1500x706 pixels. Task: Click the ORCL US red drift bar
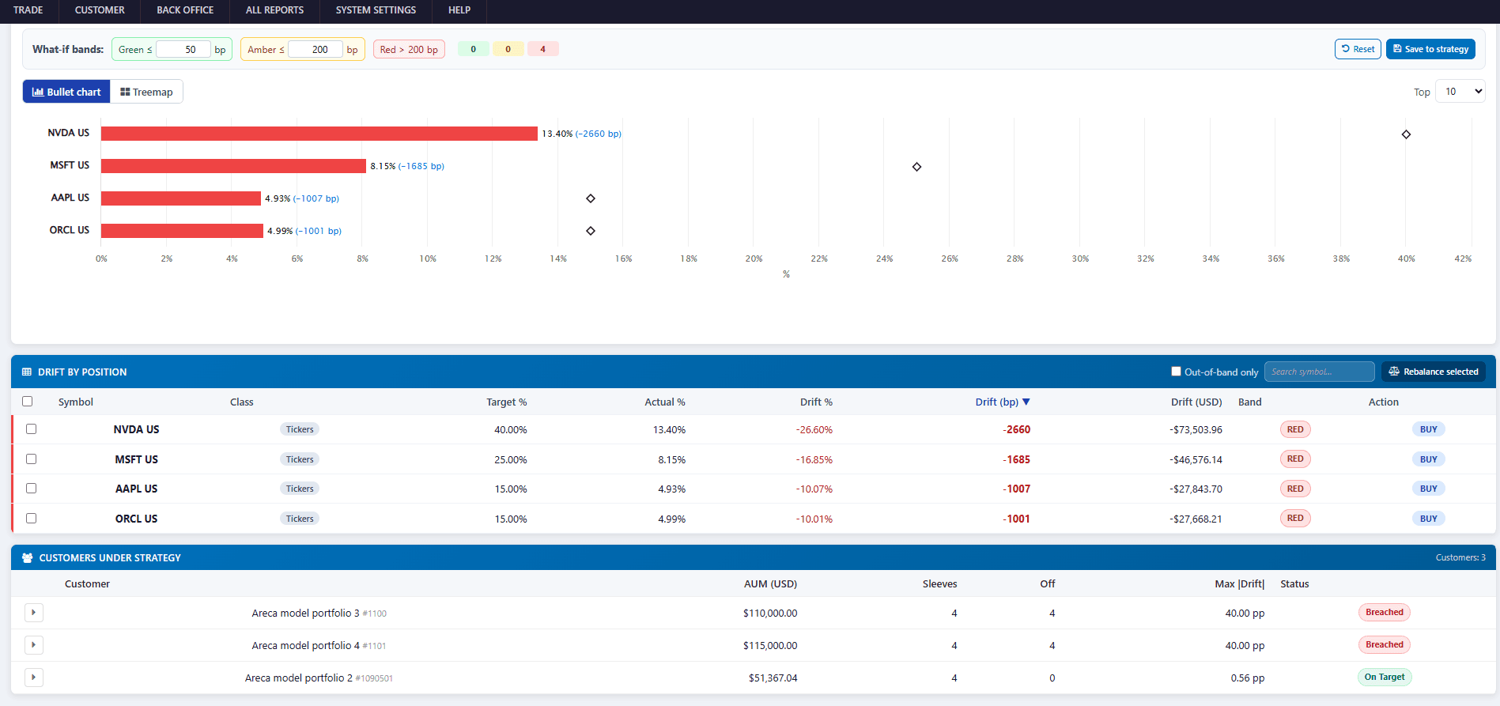[x=182, y=231]
